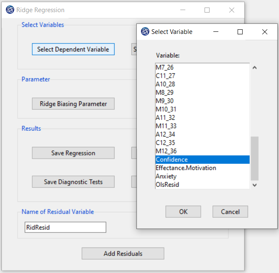
Task: Pick the M7_26 variable item
Action: 202,67
